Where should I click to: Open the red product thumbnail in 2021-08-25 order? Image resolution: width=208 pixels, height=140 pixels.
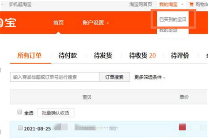(x=182, y=127)
